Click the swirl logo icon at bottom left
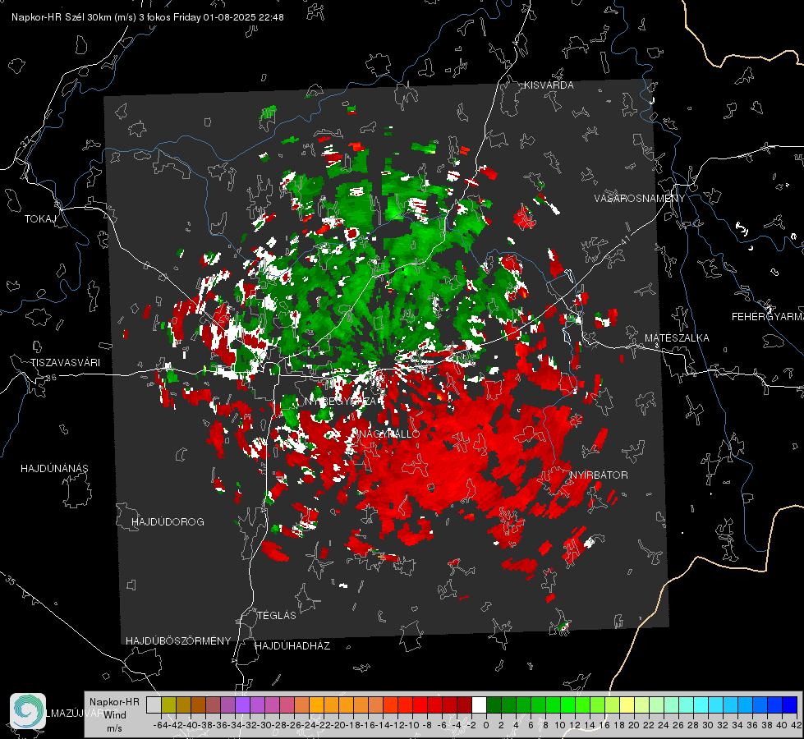The image size is (804, 739). coord(28,711)
